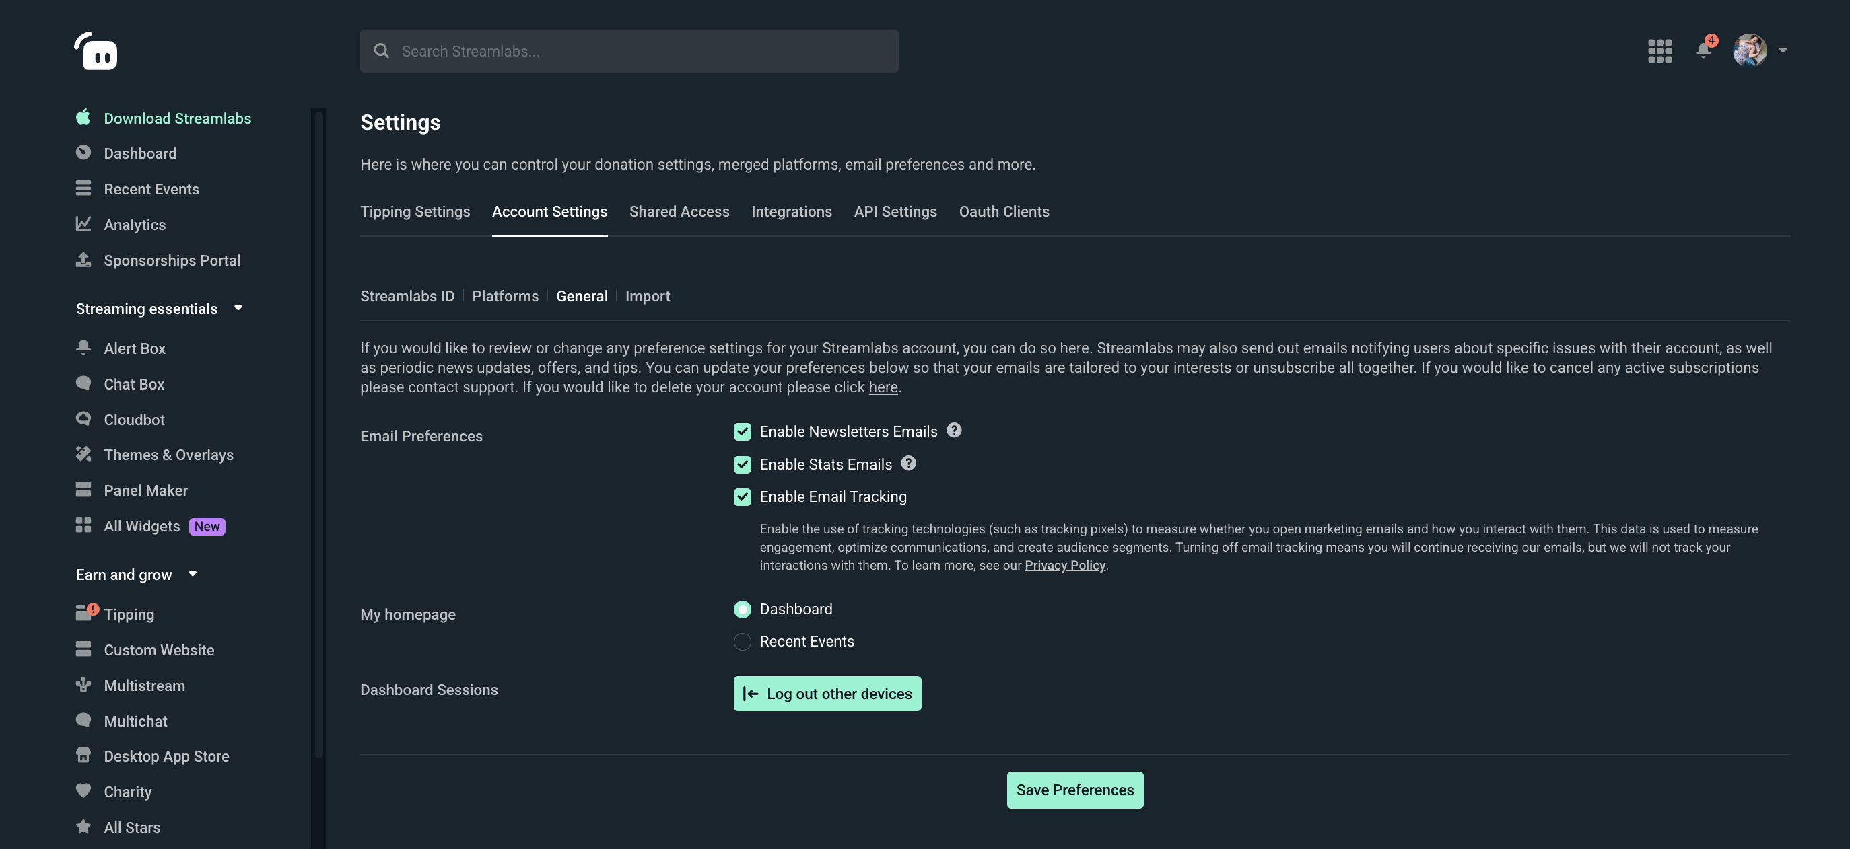Open the Privacy Policy link
The image size is (1850, 849).
click(1064, 566)
